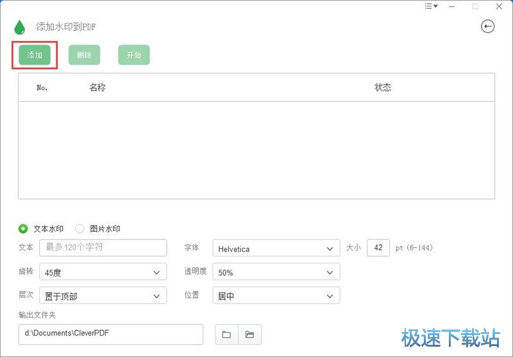Open the 45度 rotation dropdown
This screenshot has height=357, width=513.
coord(103,272)
